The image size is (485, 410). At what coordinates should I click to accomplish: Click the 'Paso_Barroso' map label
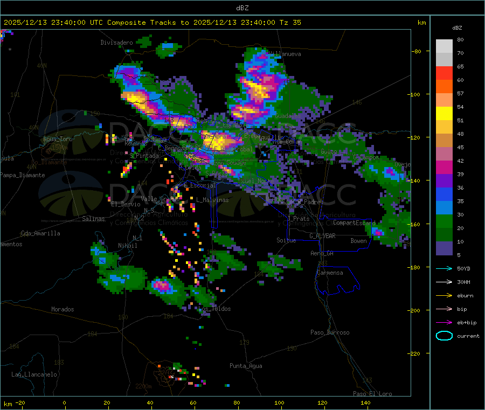tap(330, 333)
